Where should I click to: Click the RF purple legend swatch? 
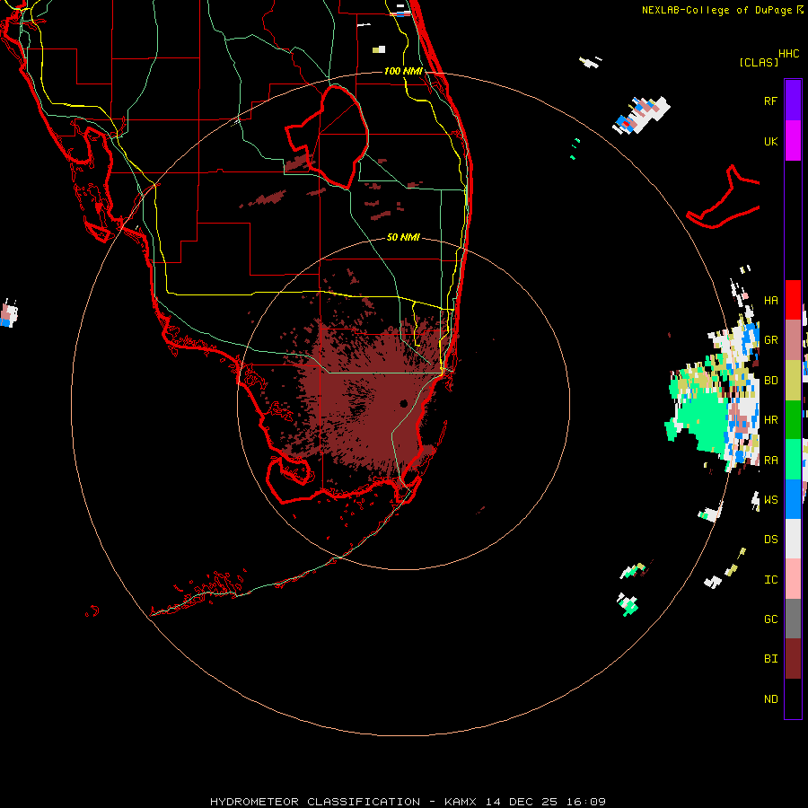[x=793, y=101]
